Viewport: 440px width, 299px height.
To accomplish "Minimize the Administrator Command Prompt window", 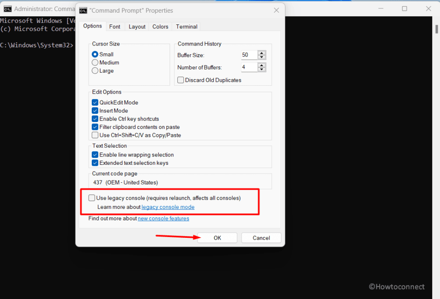I will pos(381,9).
